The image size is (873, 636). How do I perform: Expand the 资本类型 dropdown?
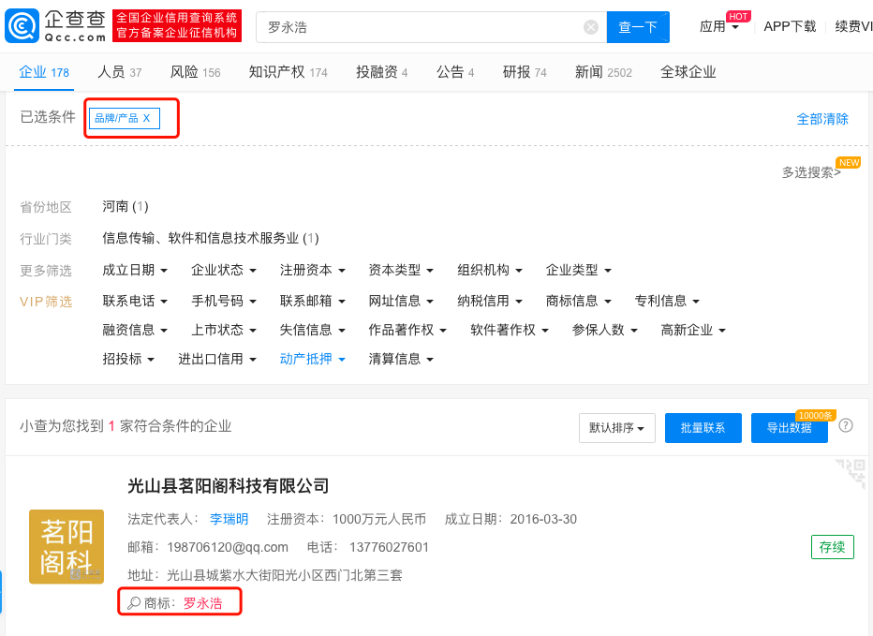pos(401,270)
